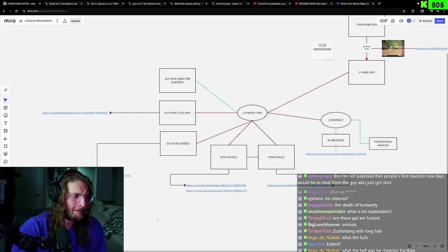Click the browser reload button

[16, 11]
